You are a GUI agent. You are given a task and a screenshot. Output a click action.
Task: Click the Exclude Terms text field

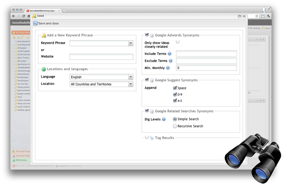click(206, 61)
